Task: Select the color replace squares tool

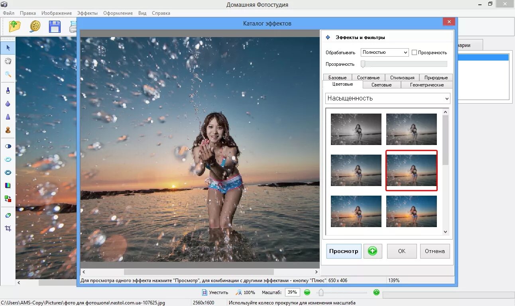Action: [x=8, y=198]
